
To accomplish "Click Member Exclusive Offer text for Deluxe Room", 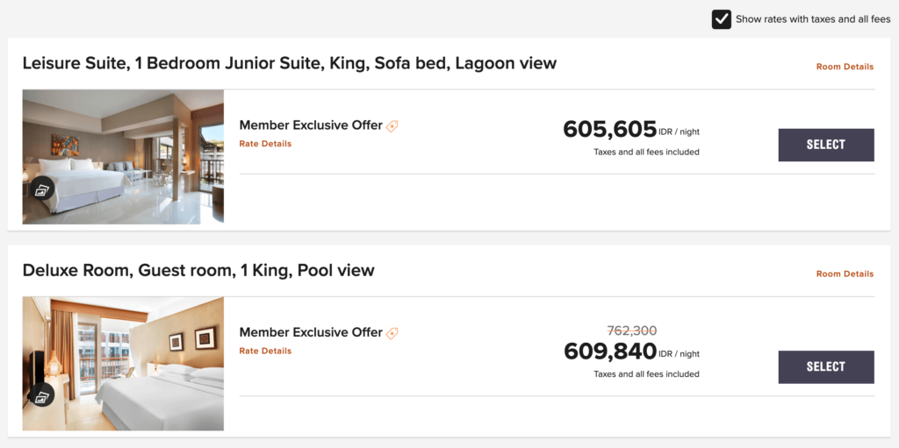I will pos(311,332).
